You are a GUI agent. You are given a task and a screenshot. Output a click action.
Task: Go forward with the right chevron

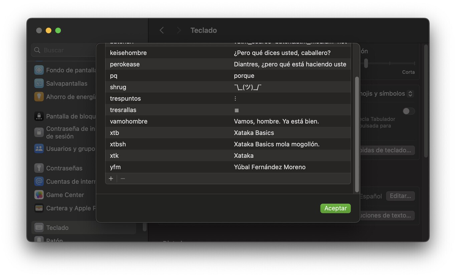coord(179,30)
